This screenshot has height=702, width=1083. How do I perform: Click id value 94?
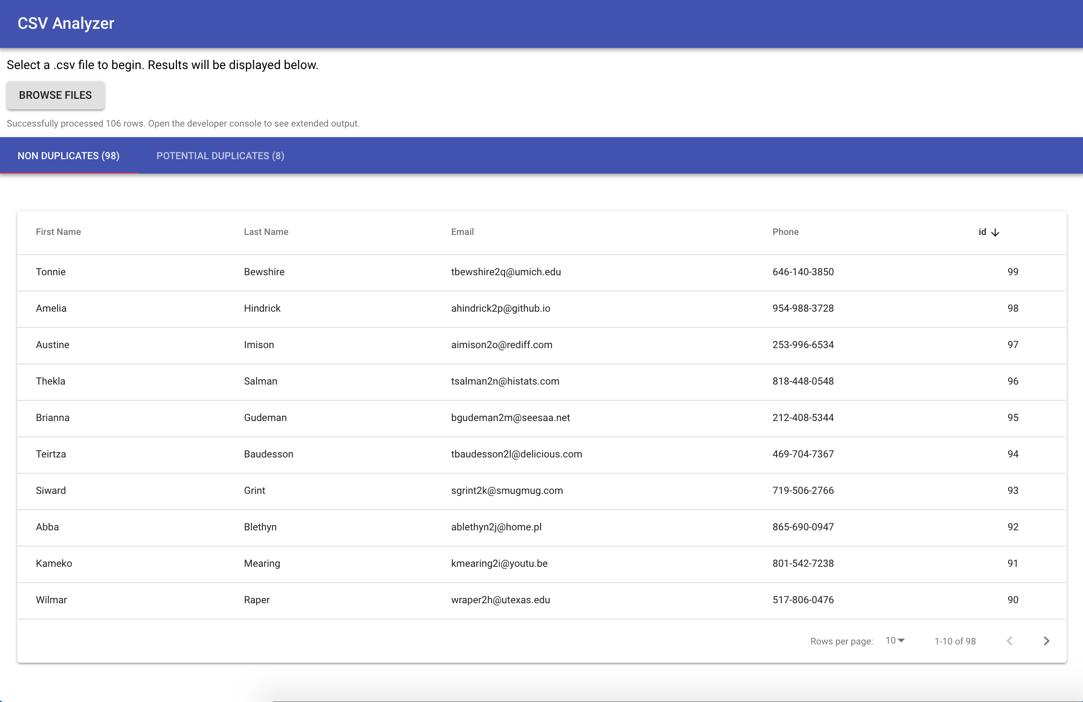(1012, 454)
